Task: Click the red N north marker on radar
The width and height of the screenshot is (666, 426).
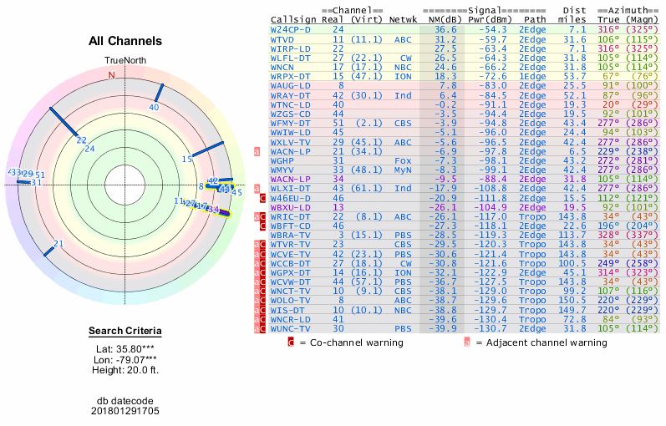Action: pyautogui.click(x=112, y=75)
